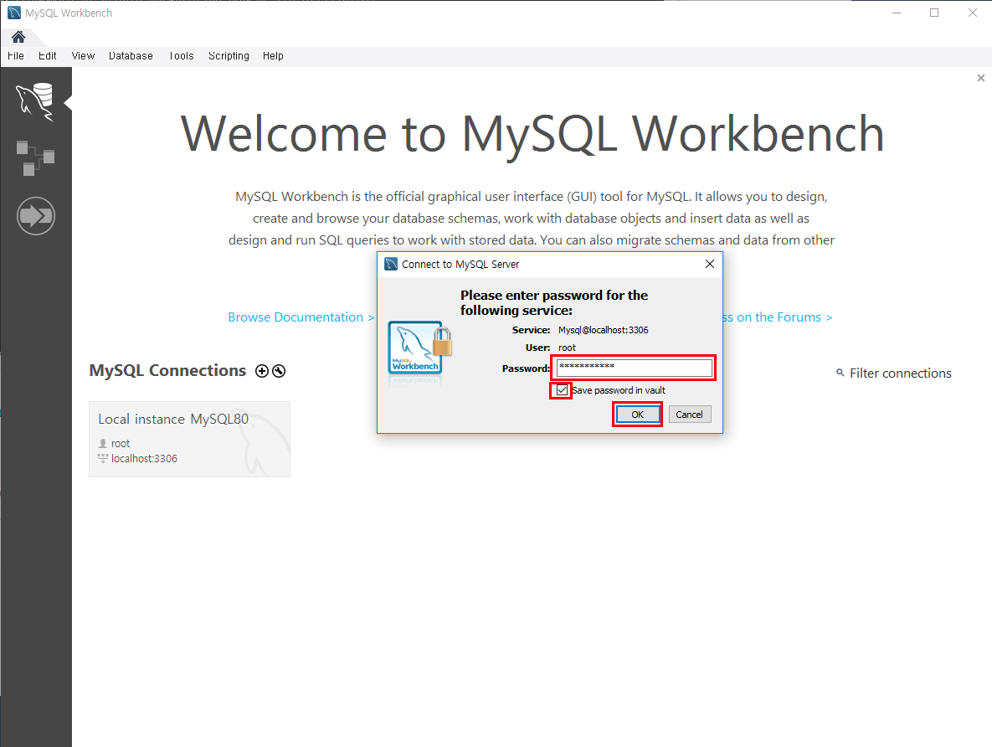Click the root user value in dialog
992x747 pixels.
coord(567,348)
